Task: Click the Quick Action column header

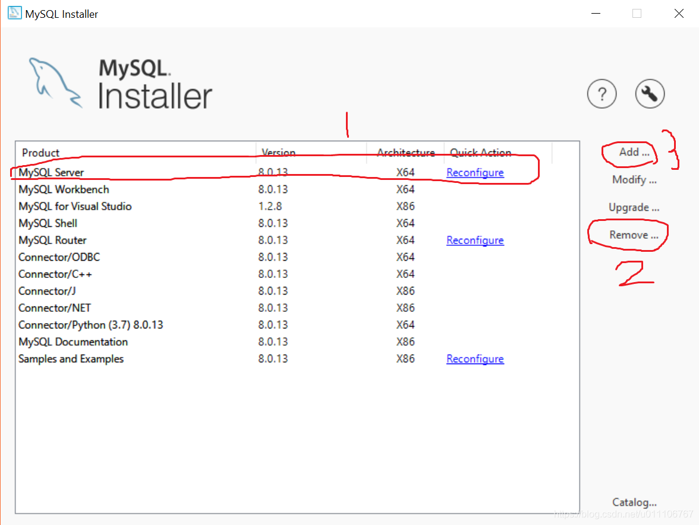Action: click(x=498, y=153)
